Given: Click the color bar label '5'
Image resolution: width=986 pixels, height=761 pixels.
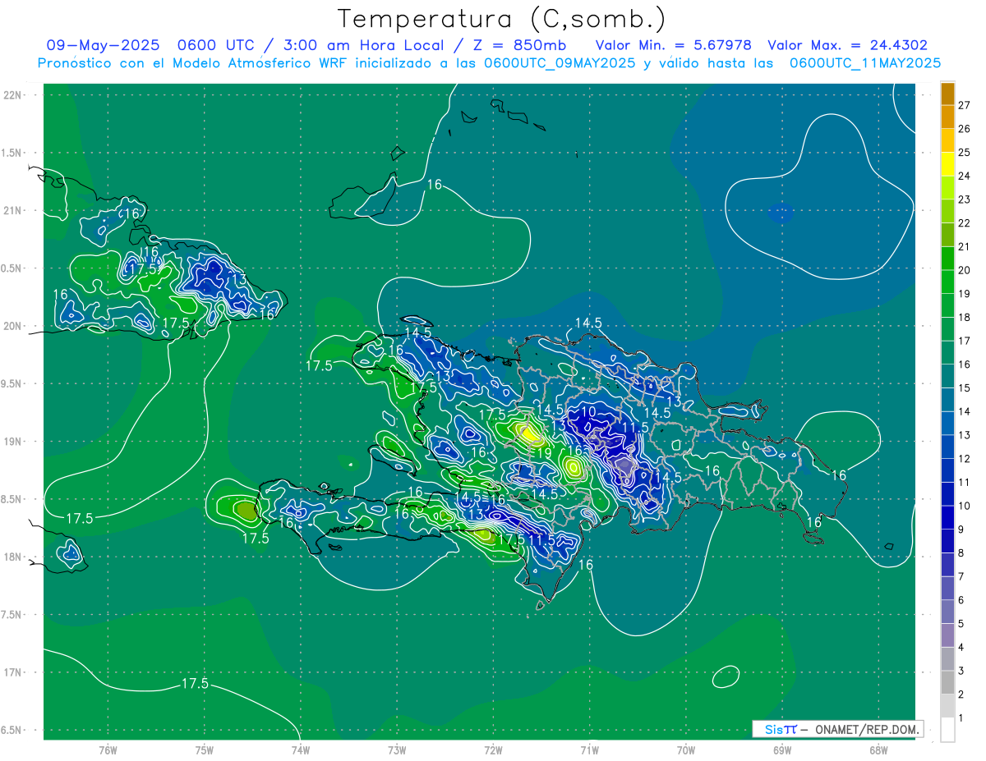Looking at the screenshot, I should point(961,624).
